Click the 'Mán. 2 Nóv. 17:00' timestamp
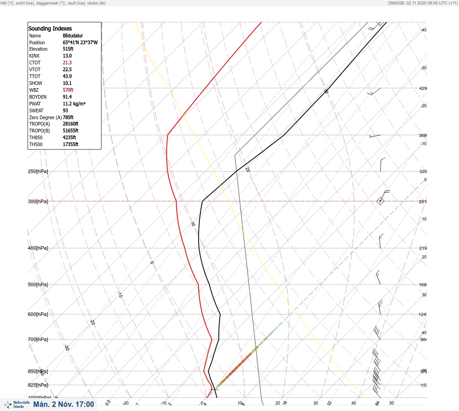 (64, 404)
